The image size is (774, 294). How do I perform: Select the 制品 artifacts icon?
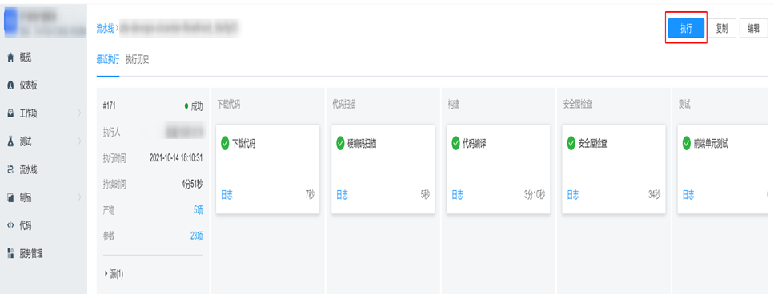click(x=10, y=198)
